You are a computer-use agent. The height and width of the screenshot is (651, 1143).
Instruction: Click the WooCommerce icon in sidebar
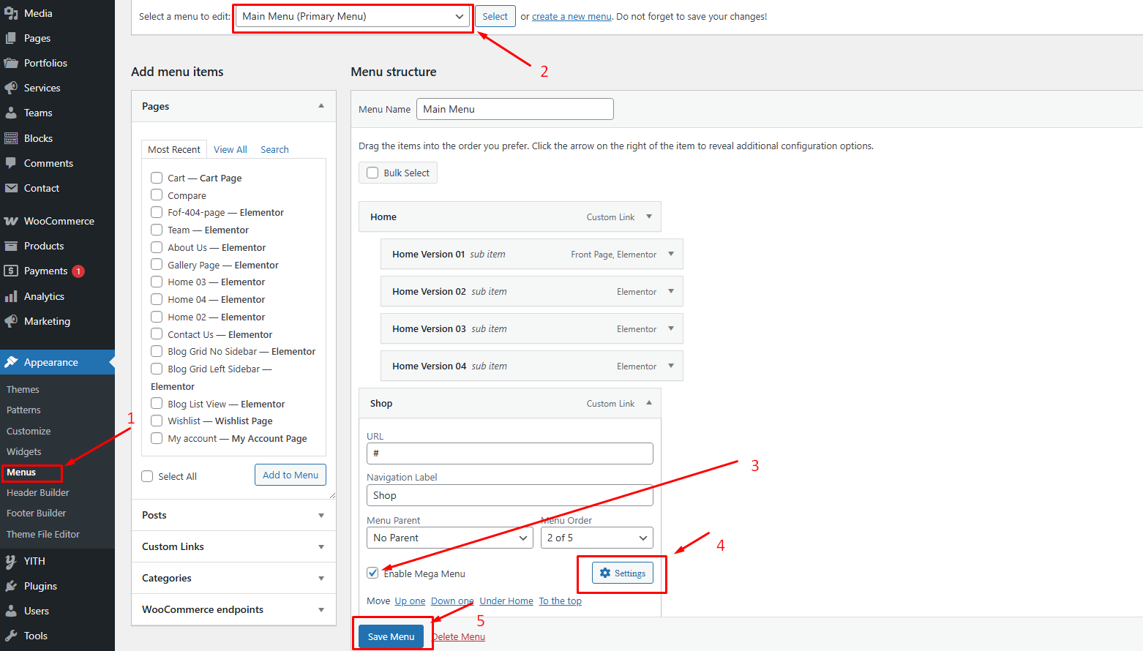coord(11,221)
